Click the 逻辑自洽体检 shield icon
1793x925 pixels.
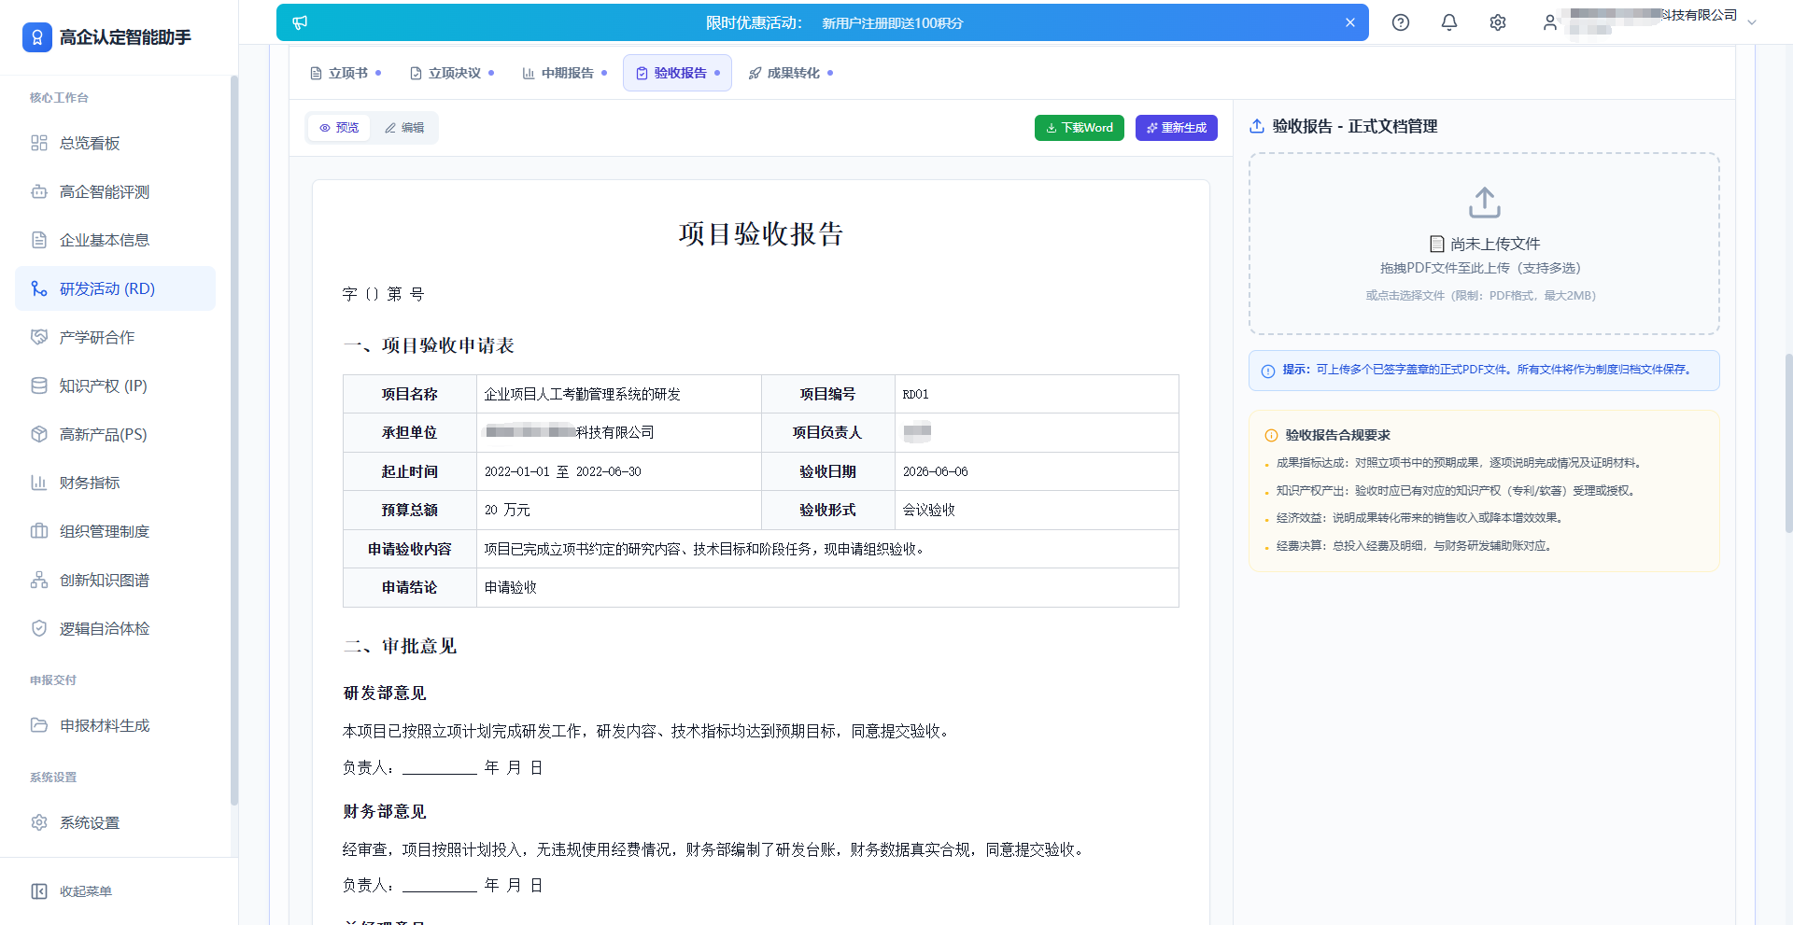39,628
